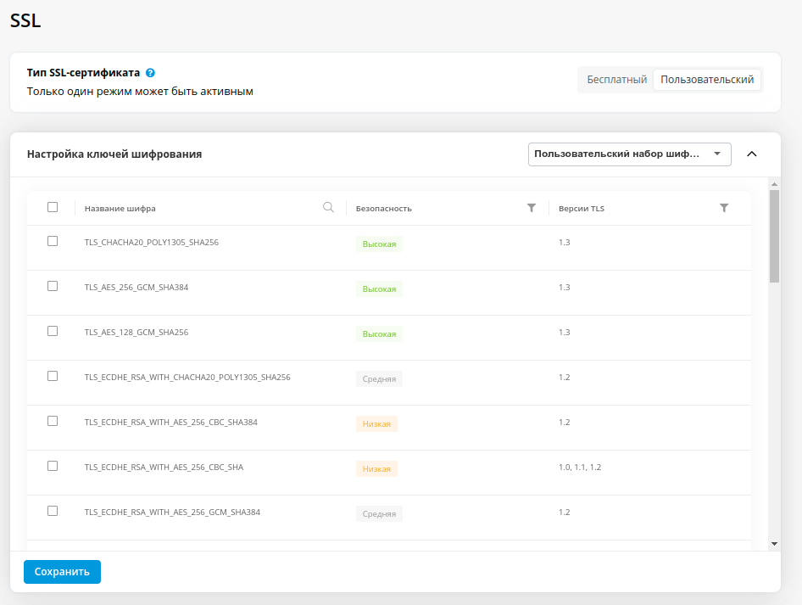
Task: Click the help icon next to Тип SSL-сертификата
Action: tap(150, 73)
